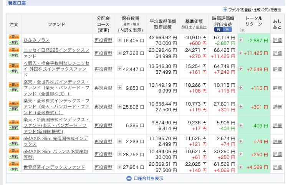
Task: Expand holdings breakdown for 9,853口 row
Action: (x=120, y=88)
